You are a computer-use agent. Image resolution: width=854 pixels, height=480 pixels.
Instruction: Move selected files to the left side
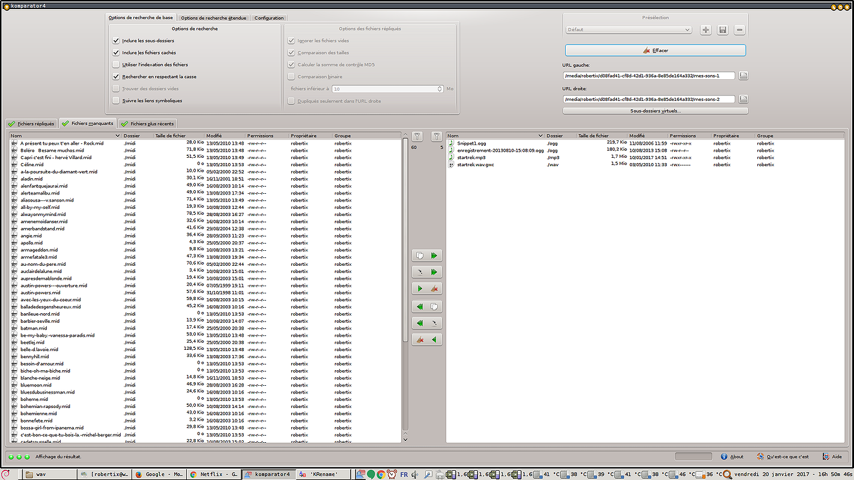[427, 323]
